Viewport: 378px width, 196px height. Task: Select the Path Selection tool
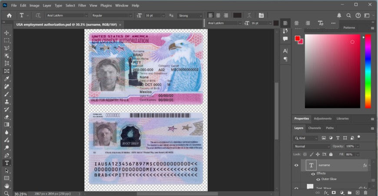tap(7, 171)
